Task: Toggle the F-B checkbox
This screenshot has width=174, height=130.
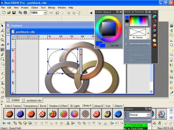Action: coord(143,50)
